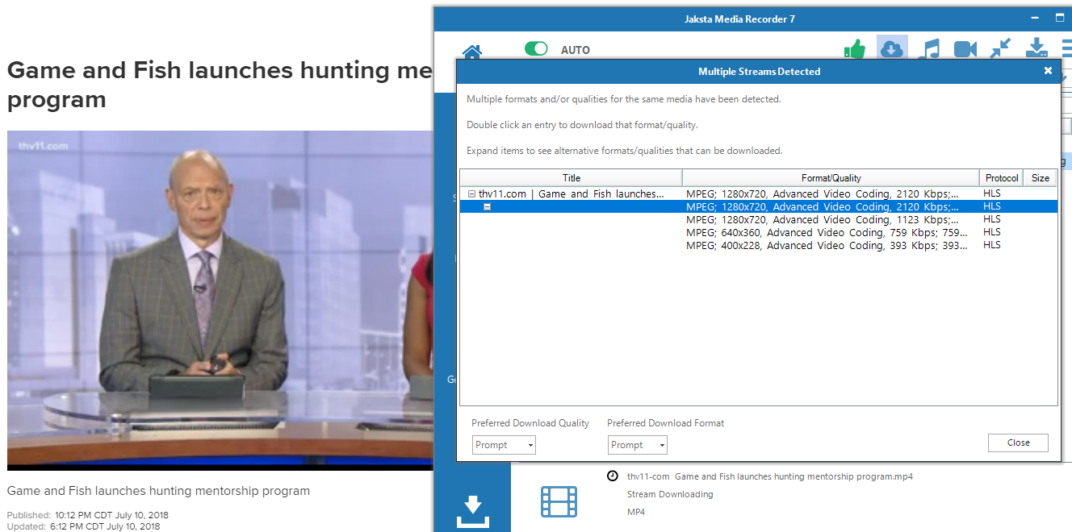This screenshot has height=532, width=1072.
Task: Maximize the Jaksta Media Recorder window
Action: pyautogui.click(x=1060, y=19)
